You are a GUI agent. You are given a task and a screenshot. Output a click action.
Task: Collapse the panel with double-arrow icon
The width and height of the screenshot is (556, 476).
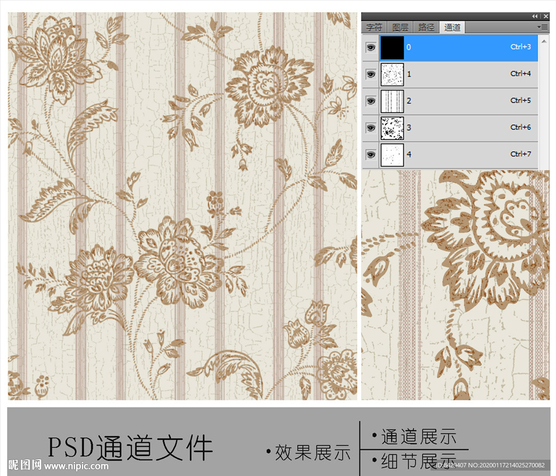click(x=535, y=16)
